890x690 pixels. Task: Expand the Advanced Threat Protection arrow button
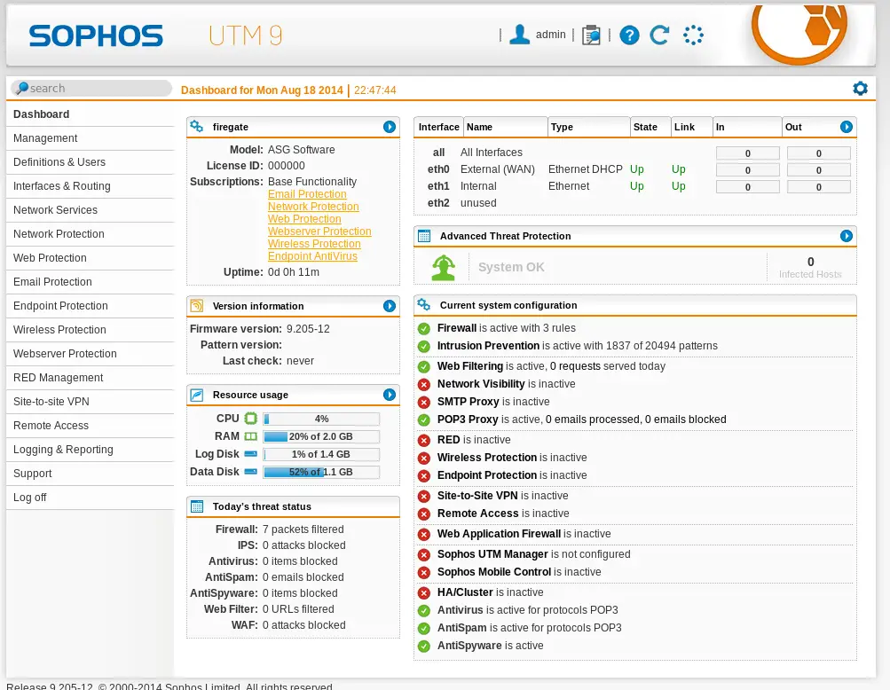[847, 236]
